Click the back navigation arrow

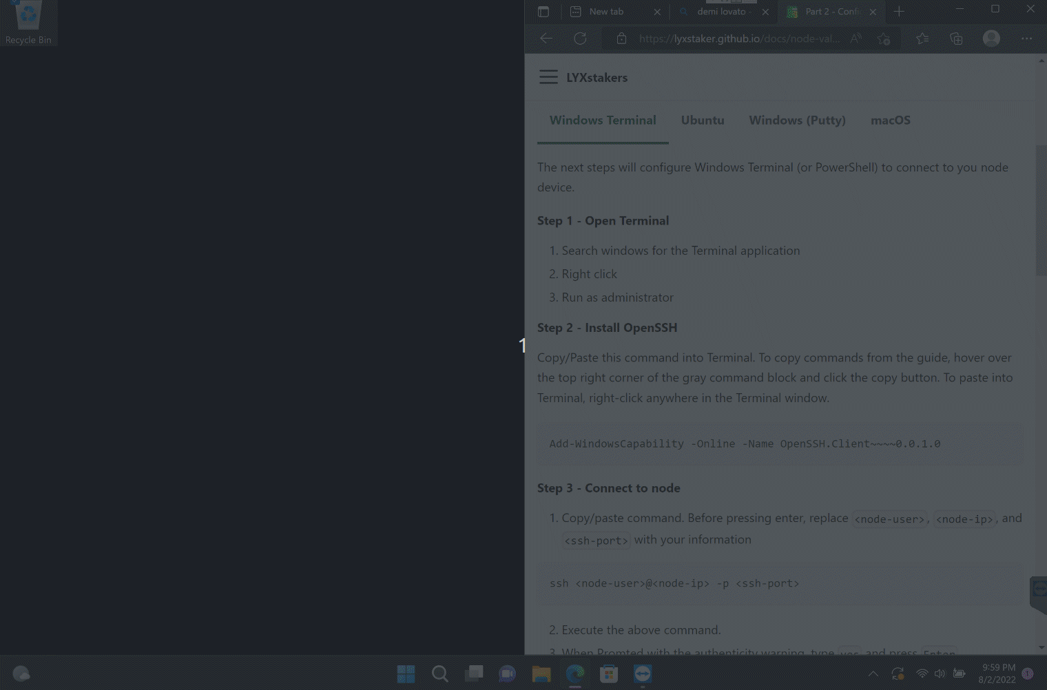pyautogui.click(x=545, y=39)
